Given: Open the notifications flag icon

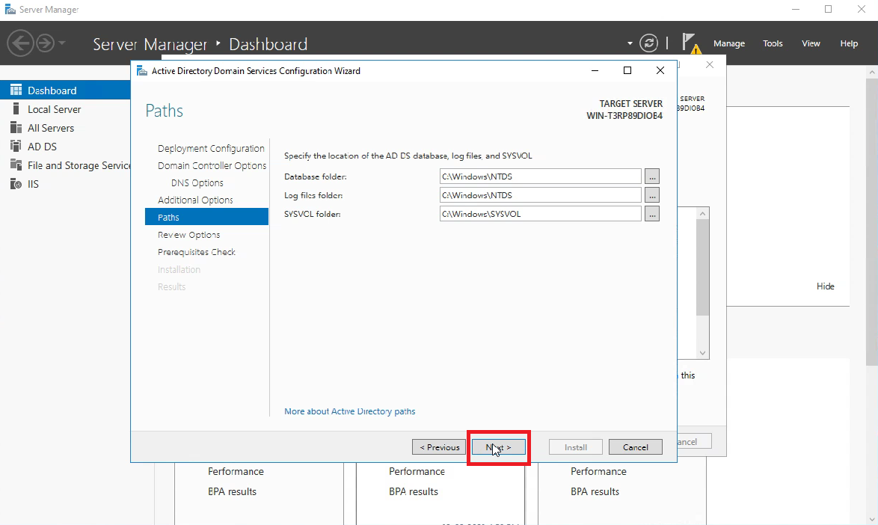Looking at the screenshot, I should point(689,42).
